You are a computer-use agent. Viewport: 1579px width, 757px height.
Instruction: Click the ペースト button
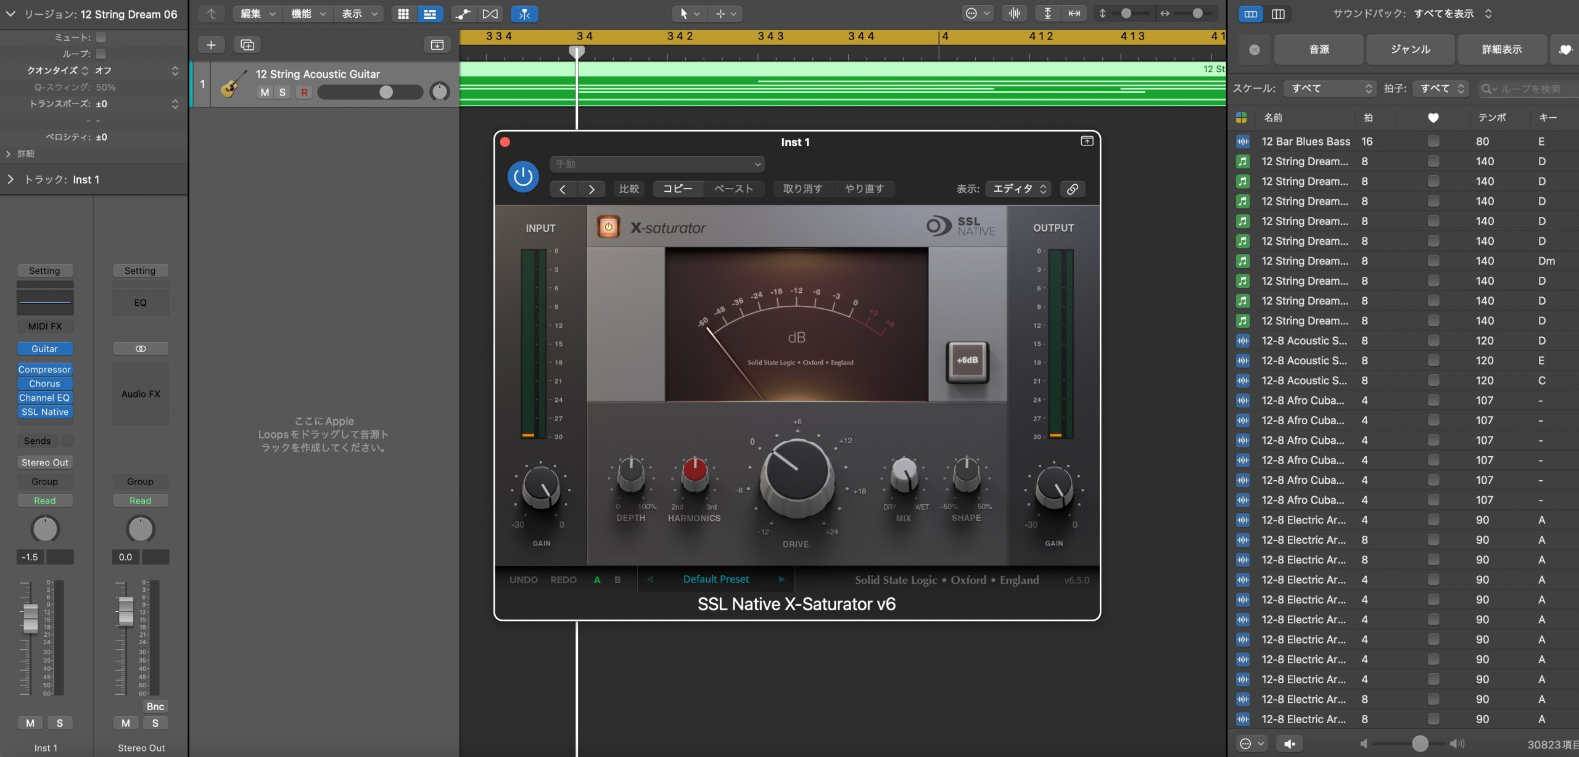(733, 189)
